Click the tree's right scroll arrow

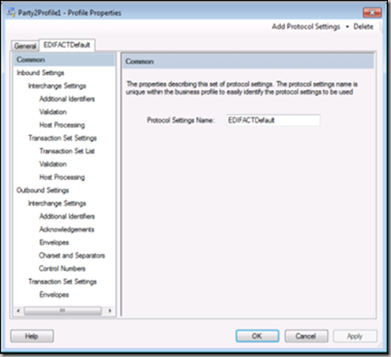tap(110, 310)
